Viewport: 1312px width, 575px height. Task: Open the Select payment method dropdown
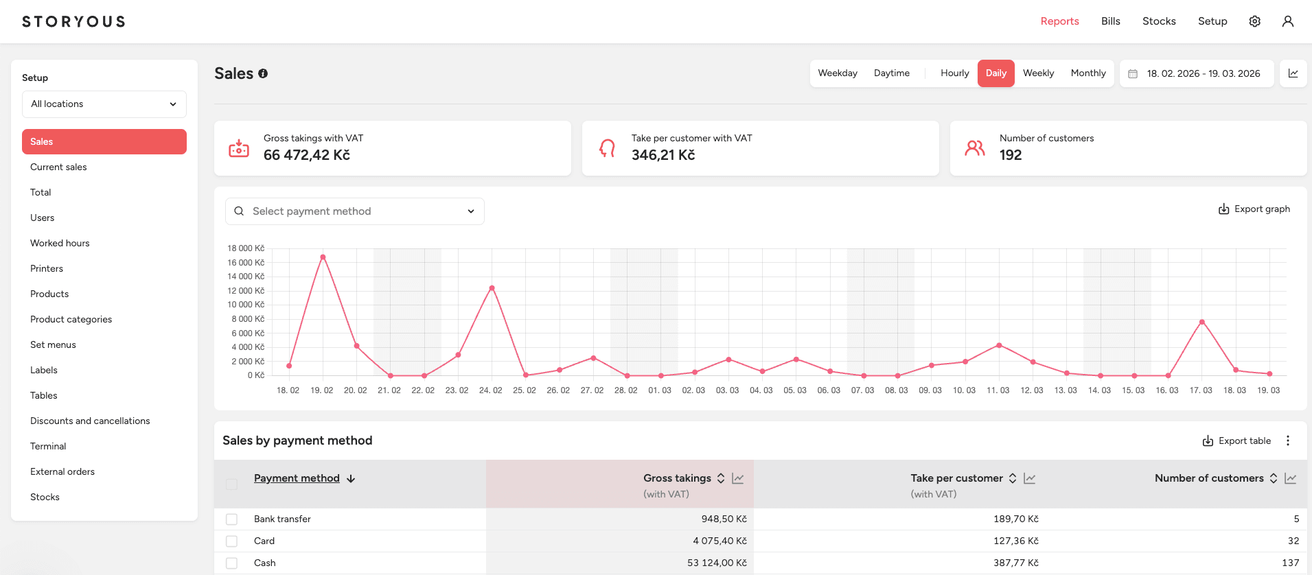(355, 211)
